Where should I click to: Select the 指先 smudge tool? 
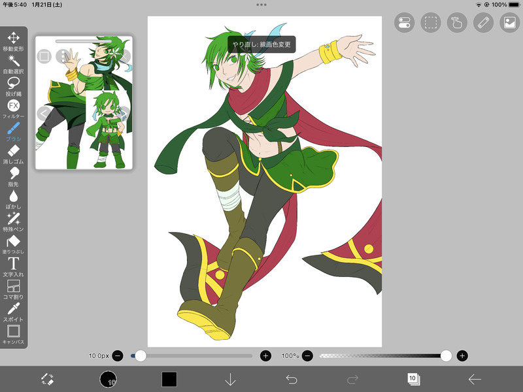tap(13, 176)
